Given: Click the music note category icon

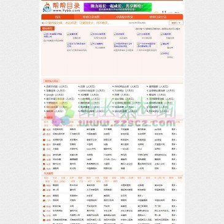Looking at the screenshot, I should click(x=44, y=134).
